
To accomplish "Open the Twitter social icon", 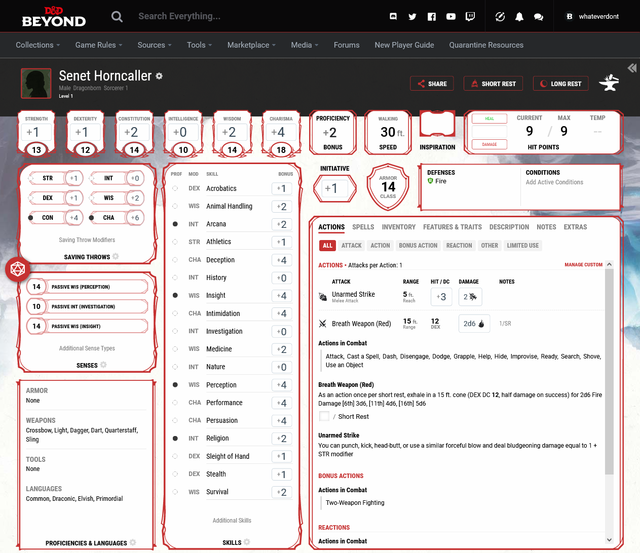I will (412, 17).
